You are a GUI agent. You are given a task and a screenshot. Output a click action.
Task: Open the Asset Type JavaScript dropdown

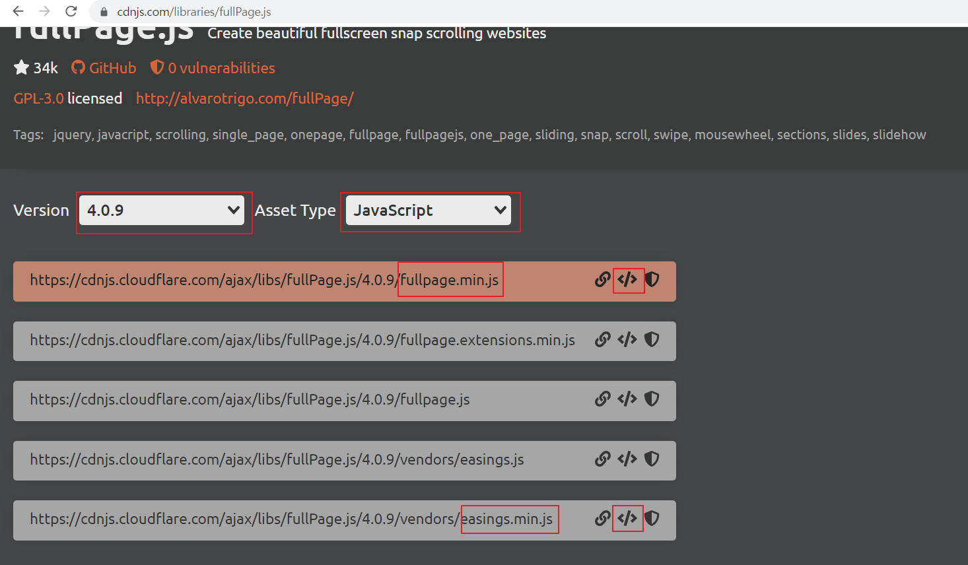tap(429, 211)
